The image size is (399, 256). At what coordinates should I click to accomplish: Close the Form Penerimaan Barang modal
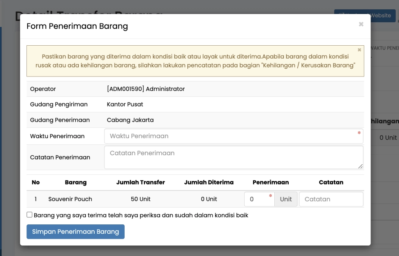pyautogui.click(x=361, y=24)
